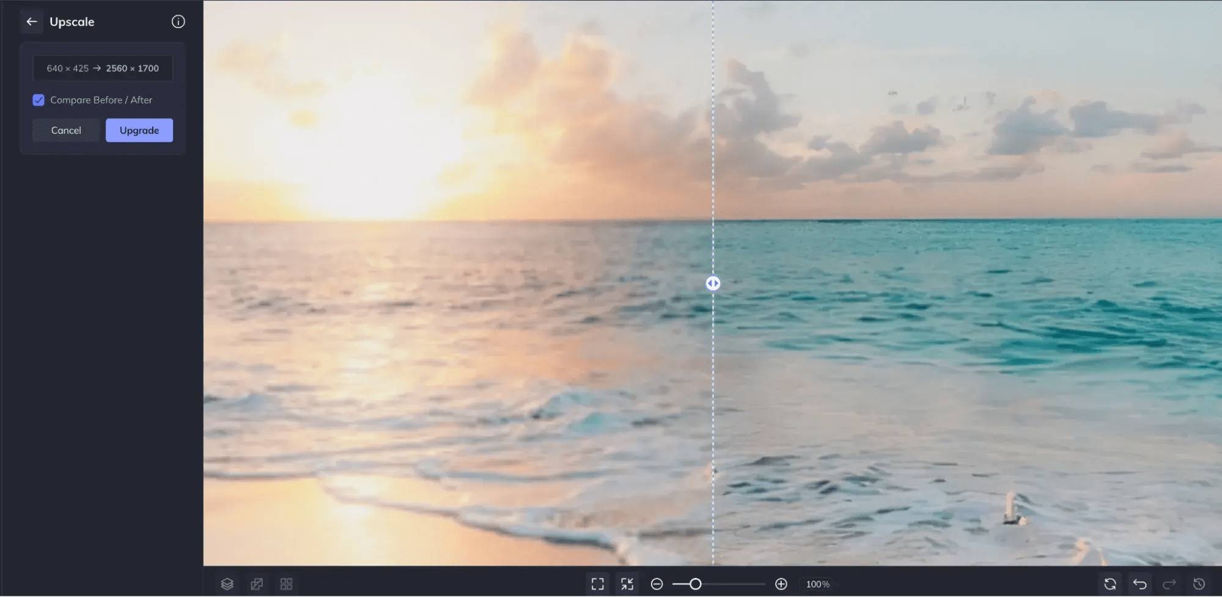
Task: Click the fit to screen icon
Action: (598, 584)
